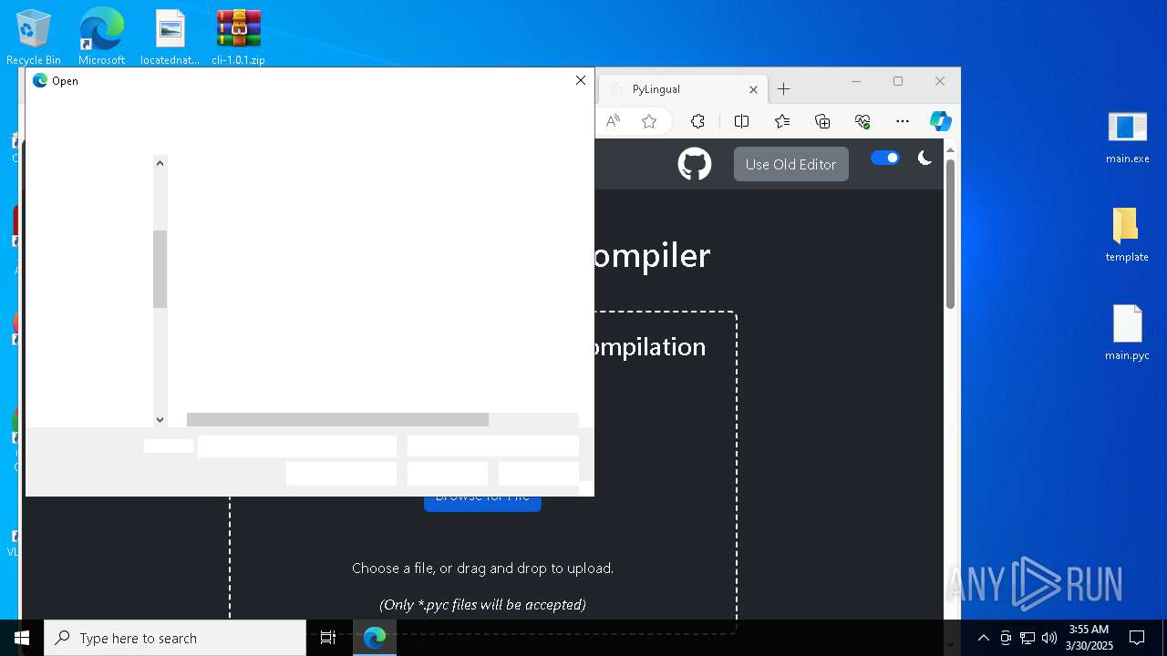This screenshot has width=1167, height=656.
Task: Close the PyLingual tab
Action: pyautogui.click(x=753, y=89)
